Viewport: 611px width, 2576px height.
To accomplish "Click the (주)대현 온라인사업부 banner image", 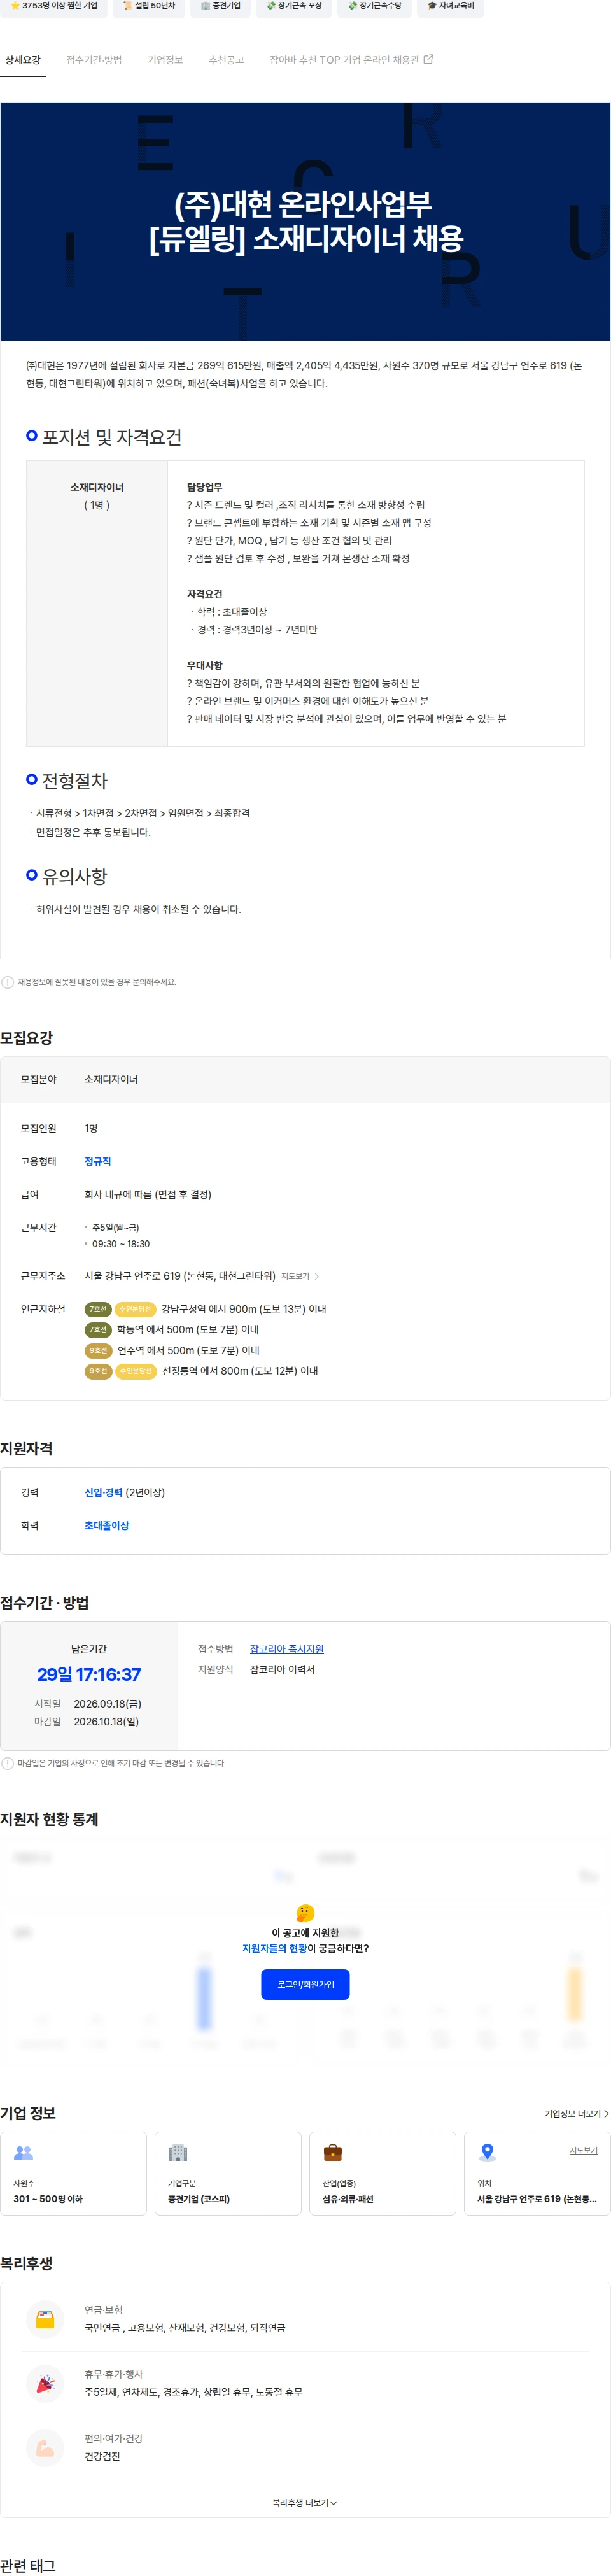I will coord(305,221).
